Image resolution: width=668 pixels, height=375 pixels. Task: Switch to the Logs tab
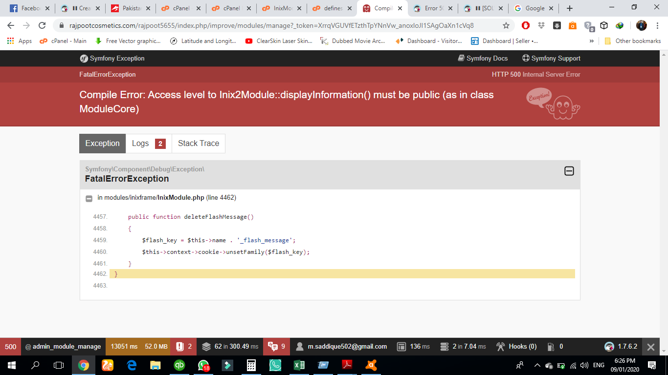point(149,144)
